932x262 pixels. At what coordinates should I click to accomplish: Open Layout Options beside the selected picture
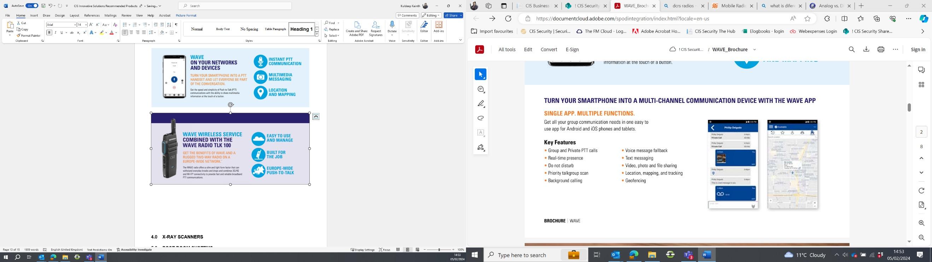coord(316,117)
